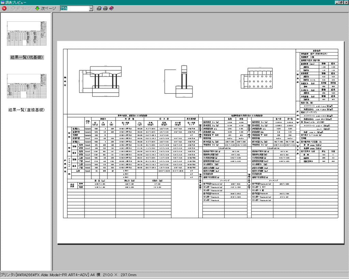The image size is (349, 279).
Task: Click the 75% zoom text field
Action: (74, 9)
